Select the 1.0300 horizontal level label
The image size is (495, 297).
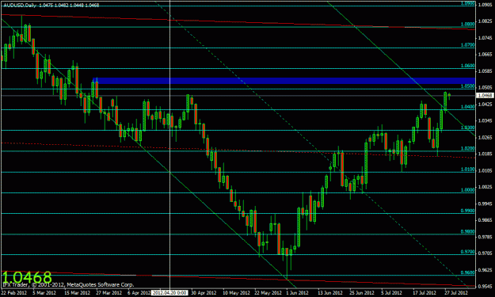[x=467, y=128]
